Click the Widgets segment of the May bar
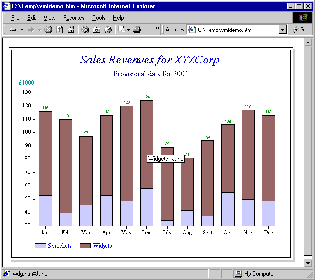 127,154
